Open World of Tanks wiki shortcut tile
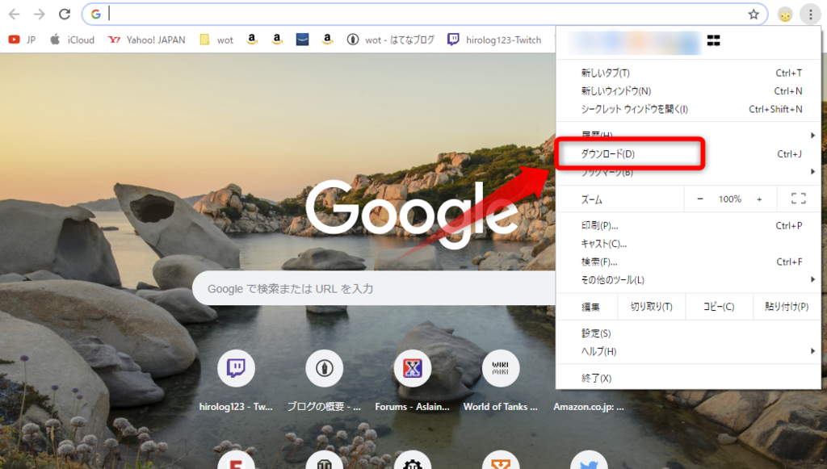 pos(501,368)
